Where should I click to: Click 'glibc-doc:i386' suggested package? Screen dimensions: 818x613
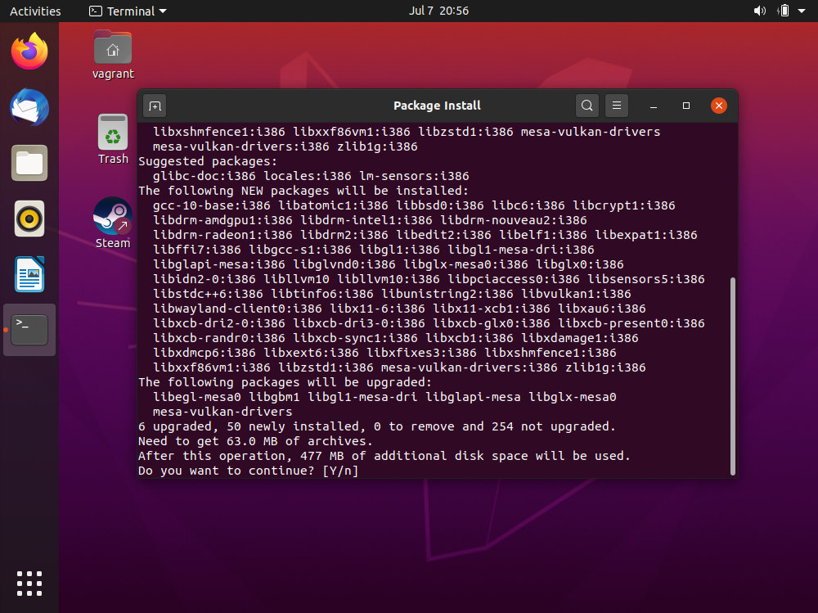pyautogui.click(x=204, y=176)
